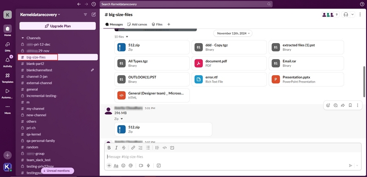Add a new tab with the plus icon
The image size is (367, 177).
pos(169,24)
